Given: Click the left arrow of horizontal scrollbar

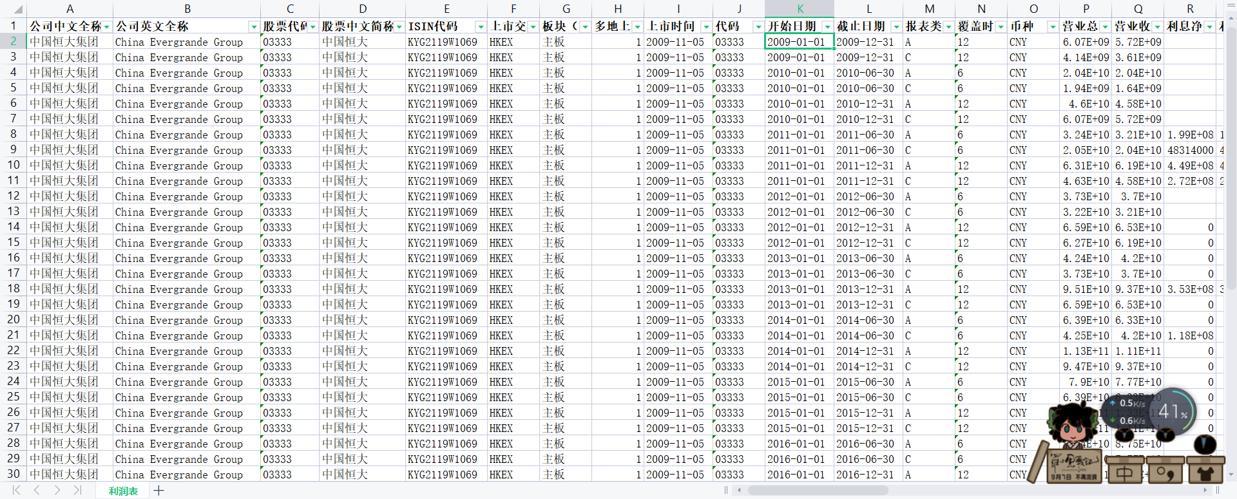Looking at the screenshot, I should coord(739,491).
